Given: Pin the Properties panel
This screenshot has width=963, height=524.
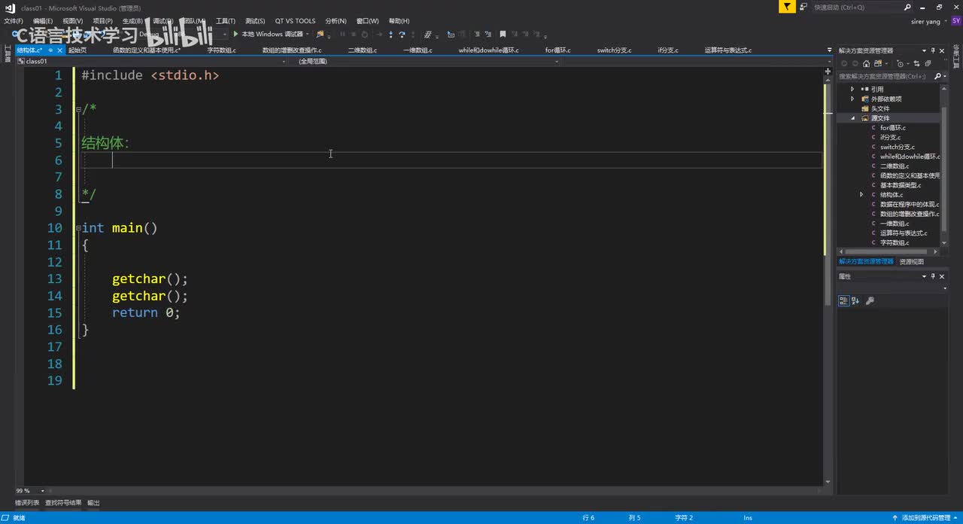Looking at the screenshot, I should tap(934, 276).
